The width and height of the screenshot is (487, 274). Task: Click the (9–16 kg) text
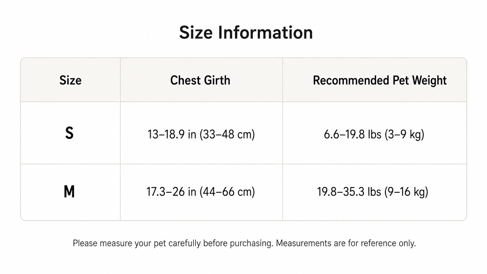point(406,192)
